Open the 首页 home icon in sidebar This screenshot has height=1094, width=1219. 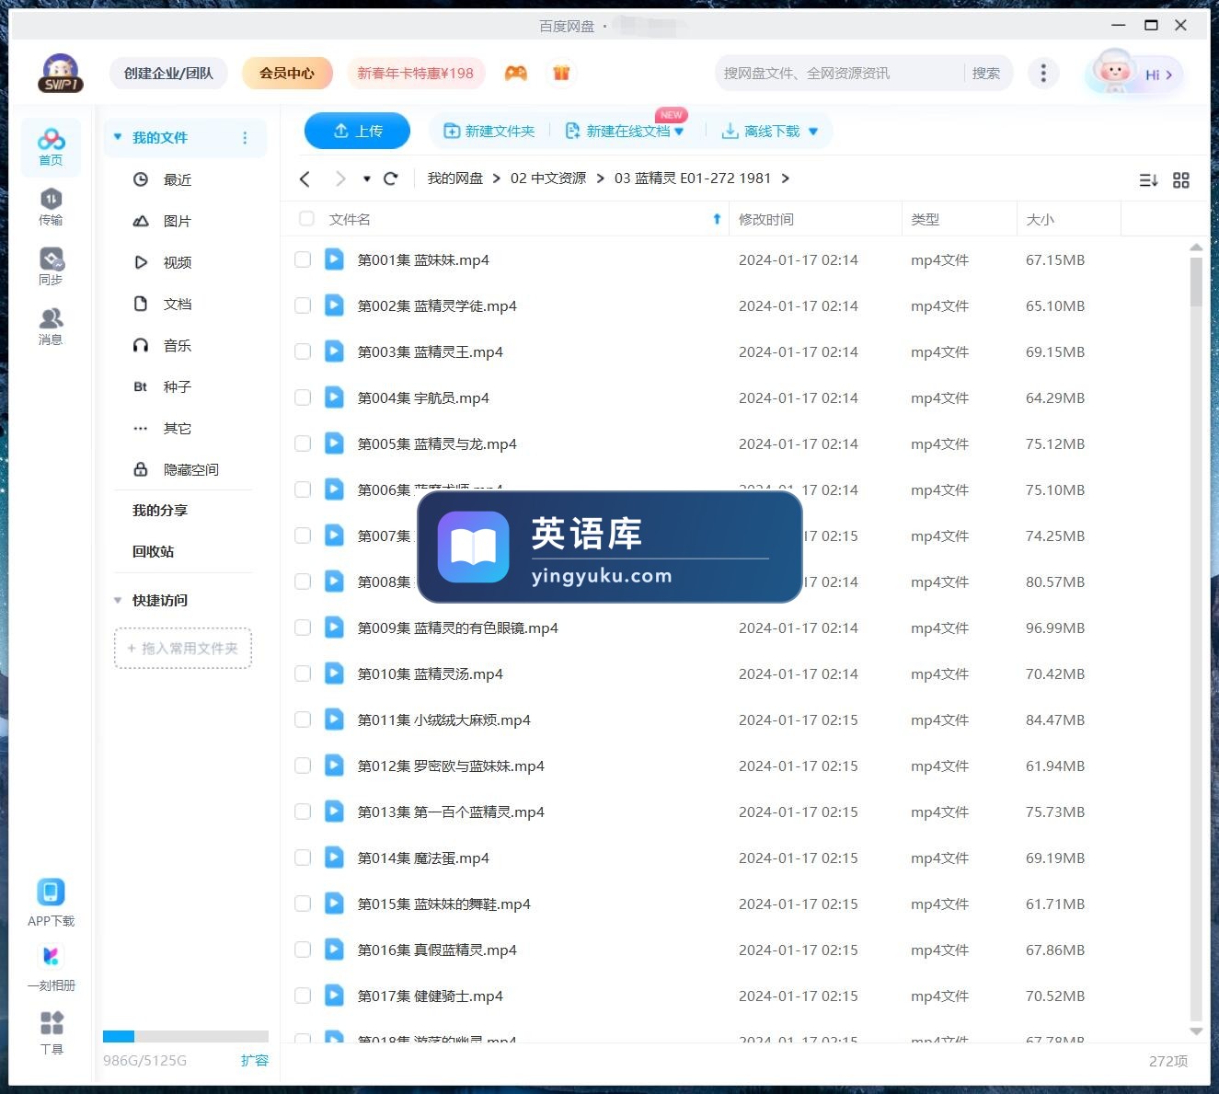click(x=51, y=146)
